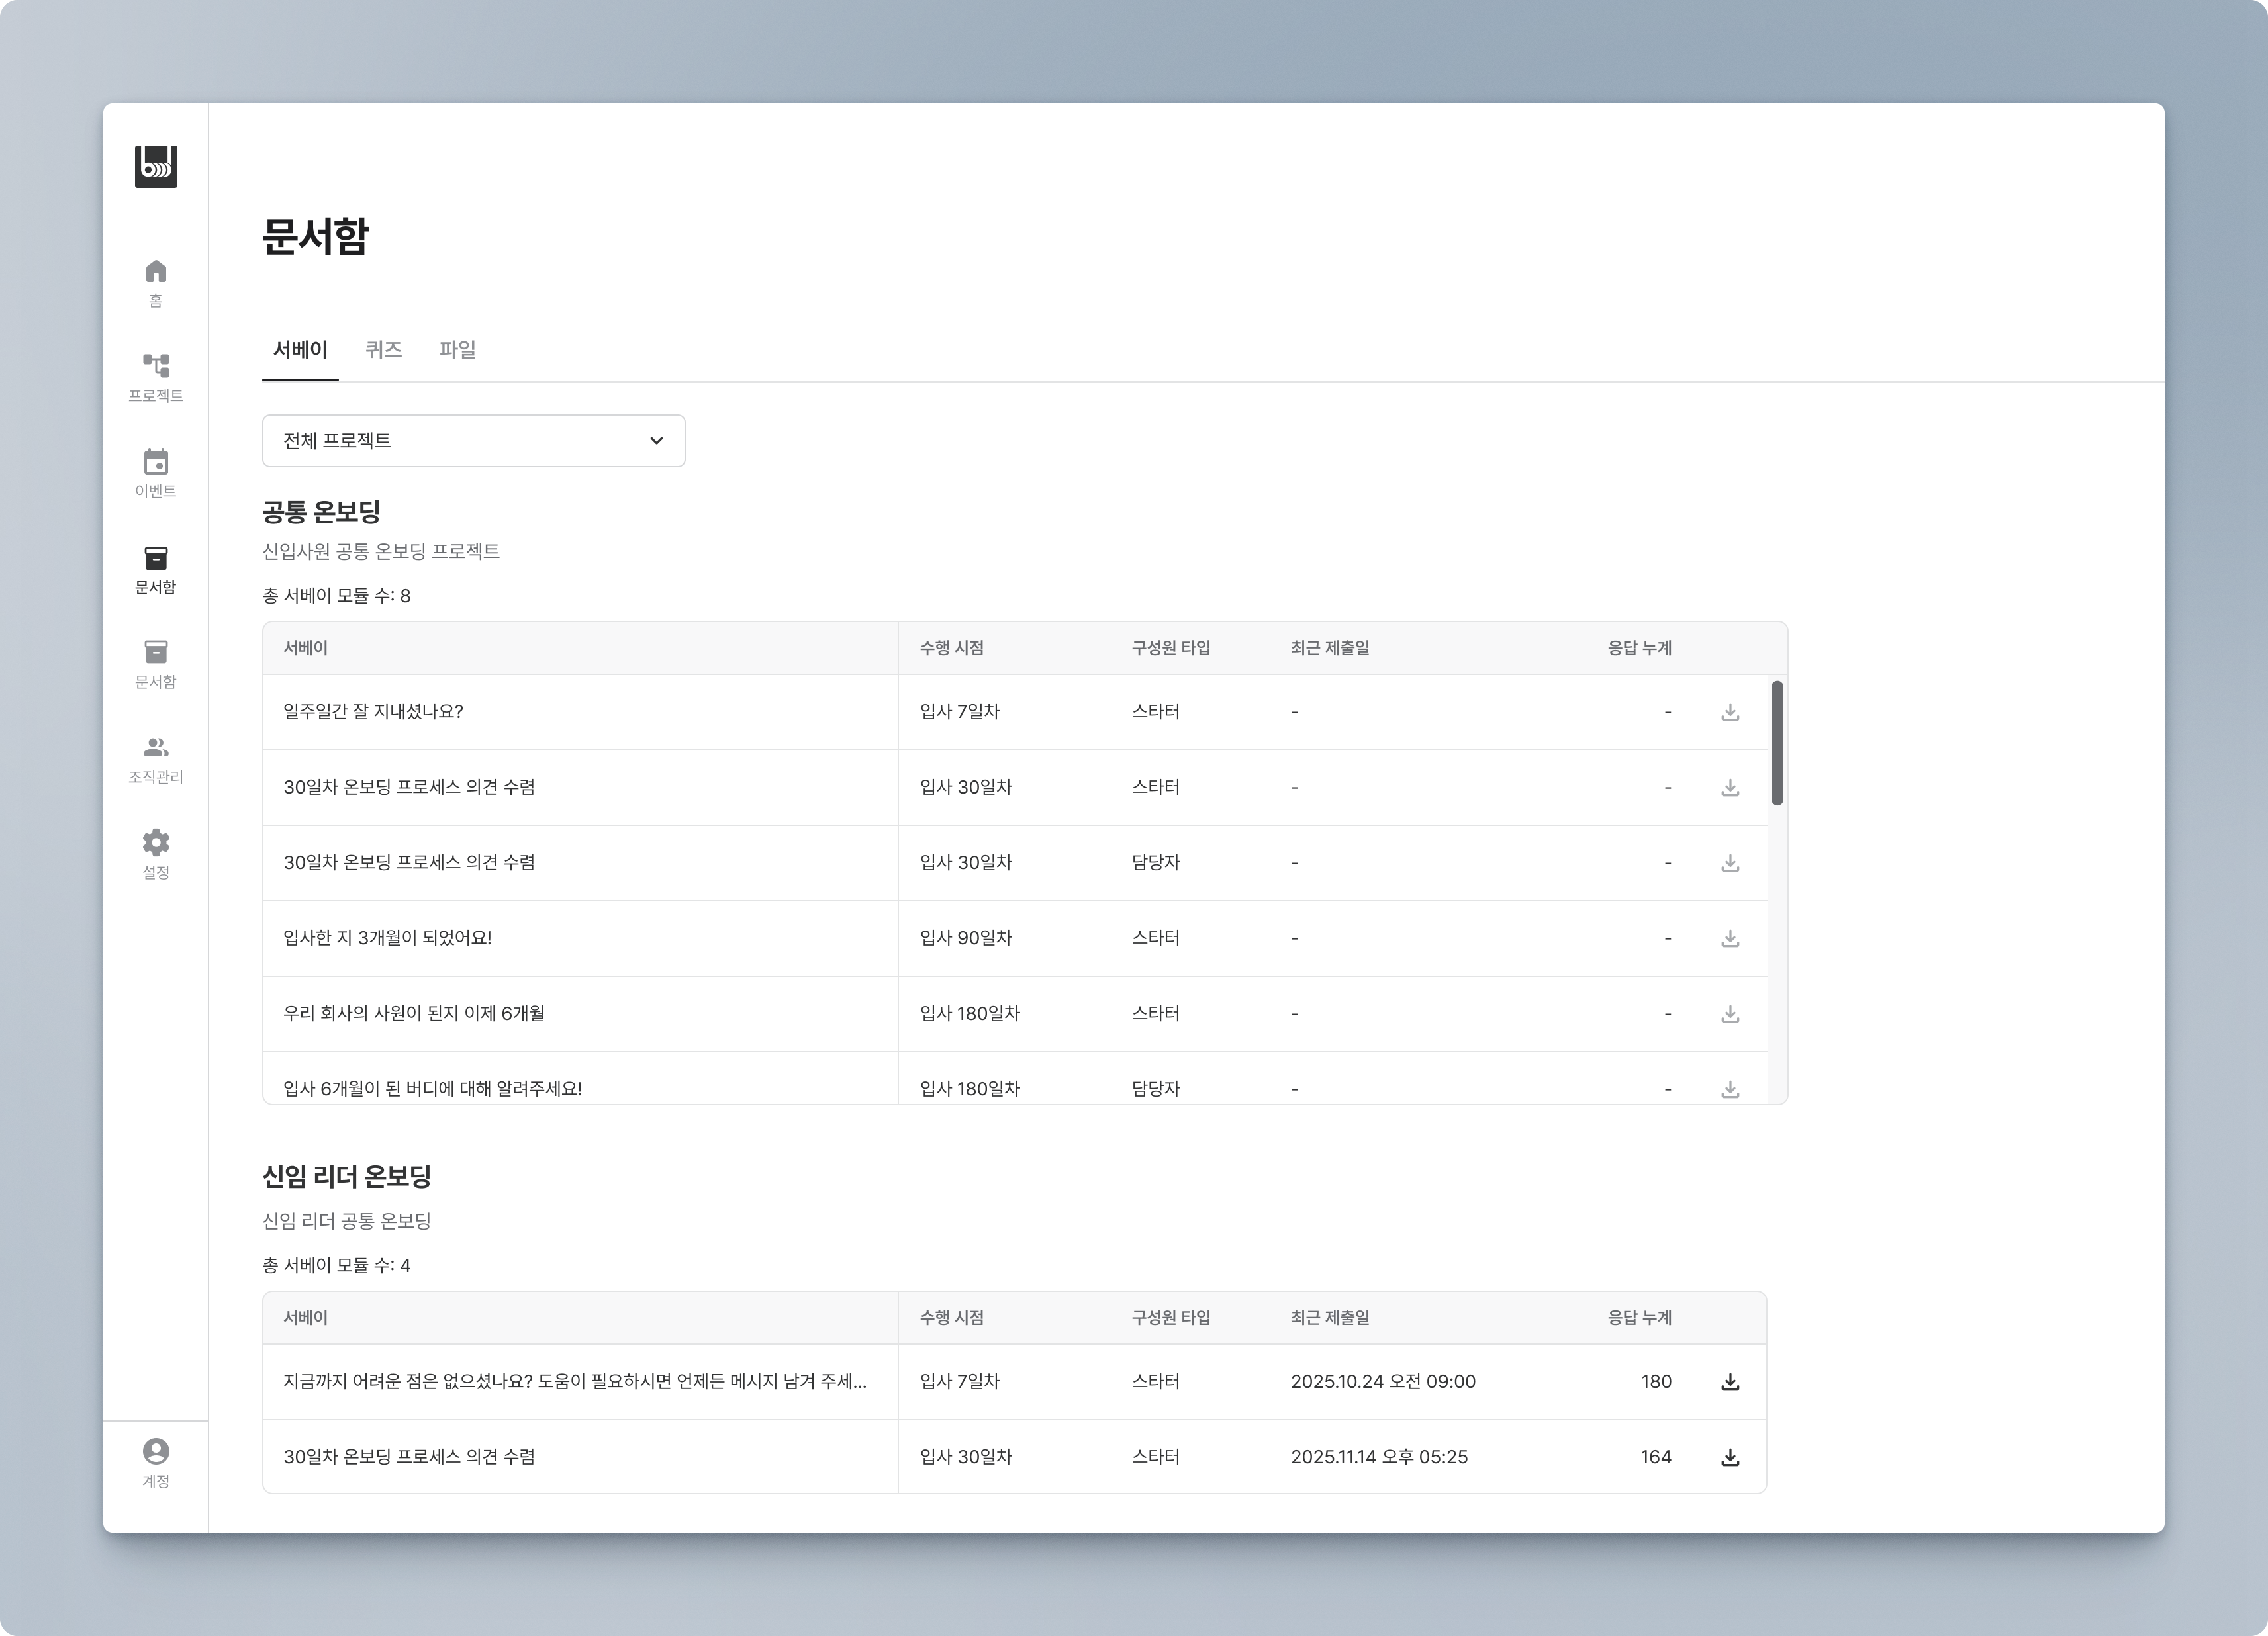The height and width of the screenshot is (1636, 2268).
Task: Click the 공통 온보딩 table scrollbar thumb
Action: [x=1777, y=742]
